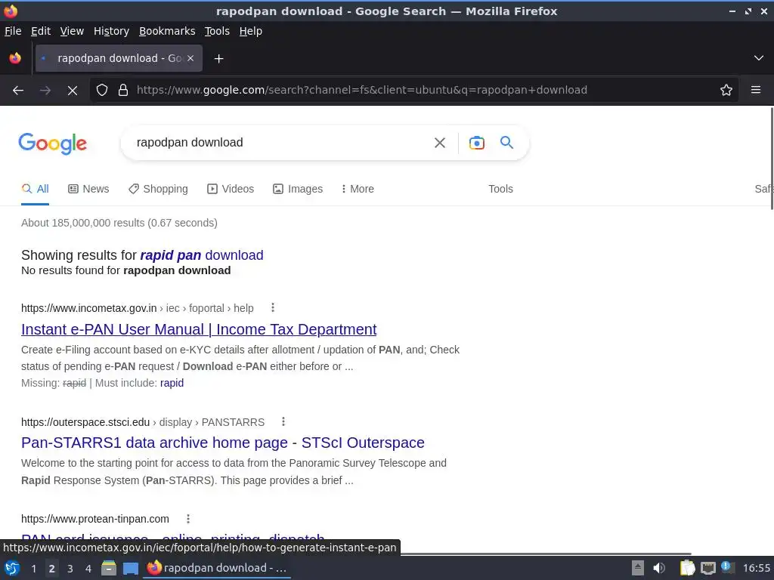
Task: Expand the list all tabs chevron
Action: pyautogui.click(x=759, y=58)
